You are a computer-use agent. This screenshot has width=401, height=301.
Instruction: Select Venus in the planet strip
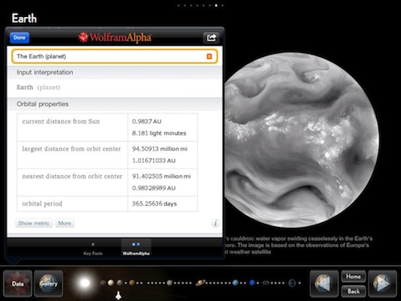[x=111, y=283]
